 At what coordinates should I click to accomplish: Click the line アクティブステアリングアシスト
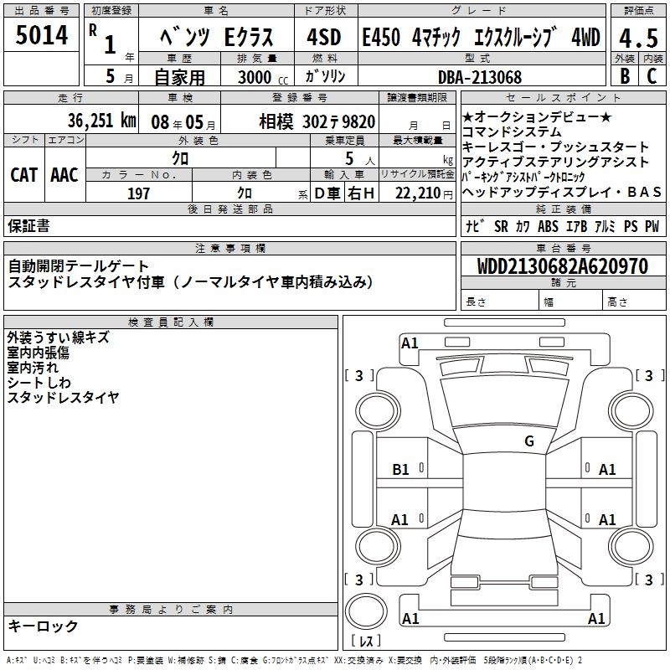(x=555, y=162)
